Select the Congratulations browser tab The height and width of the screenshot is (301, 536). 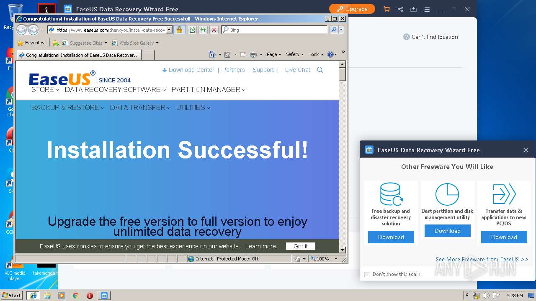[x=79, y=55]
